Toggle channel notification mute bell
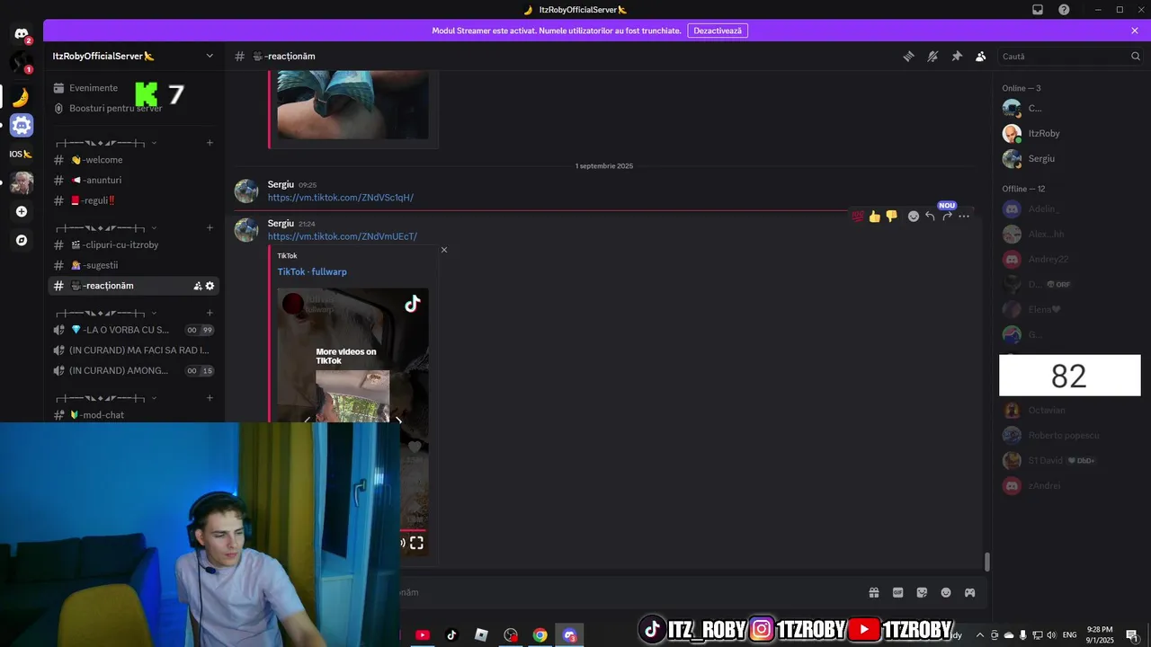The image size is (1151, 647). click(932, 56)
